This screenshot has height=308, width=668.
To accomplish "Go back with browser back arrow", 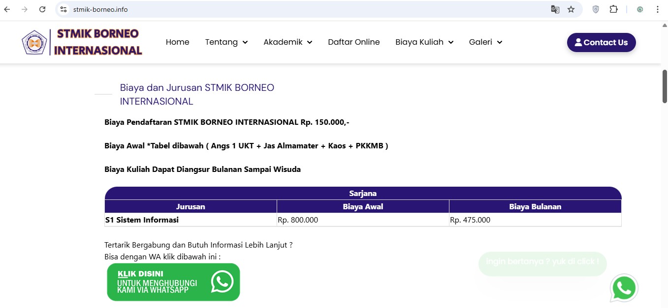I will tap(7, 9).
